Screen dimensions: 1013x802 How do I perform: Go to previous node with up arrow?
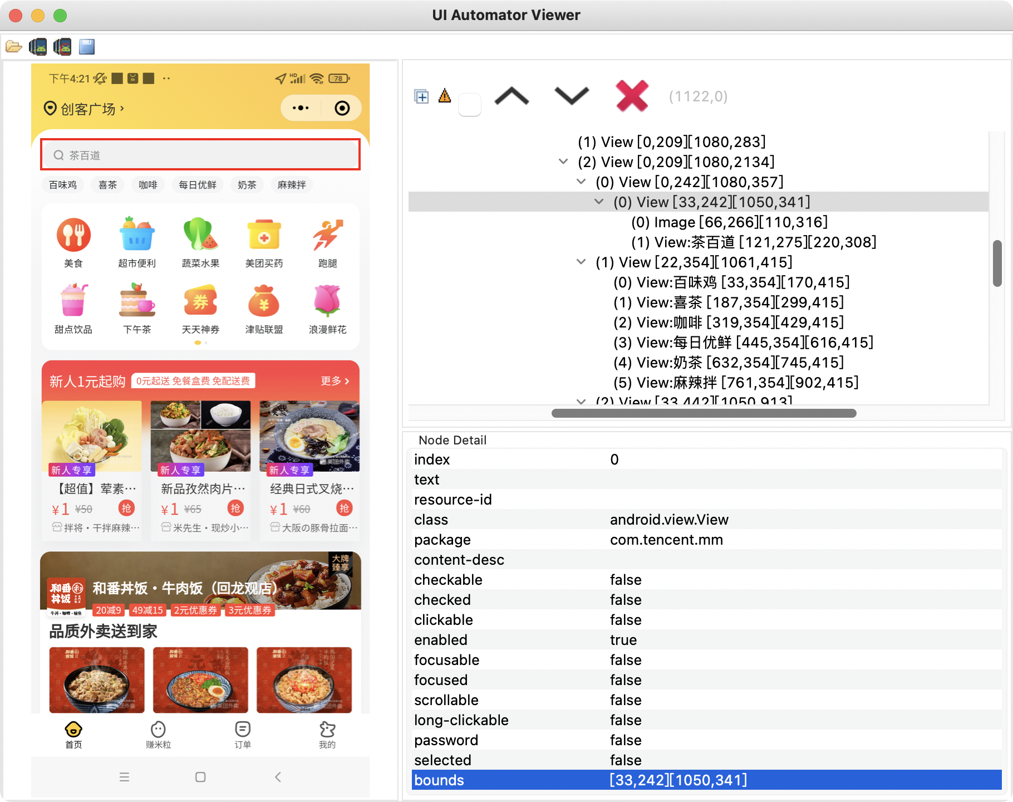pos(512,96)
